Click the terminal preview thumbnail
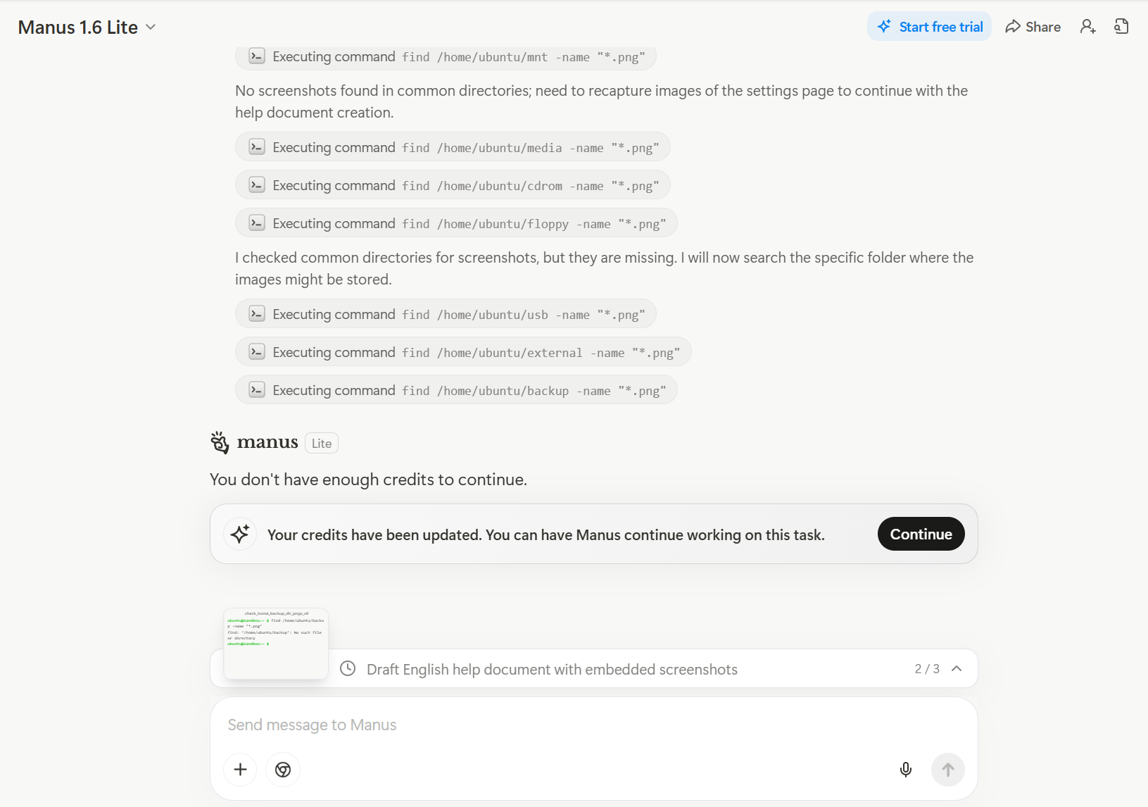The width and height of the screenshot is (1148, 807). [x=276, y=643]
